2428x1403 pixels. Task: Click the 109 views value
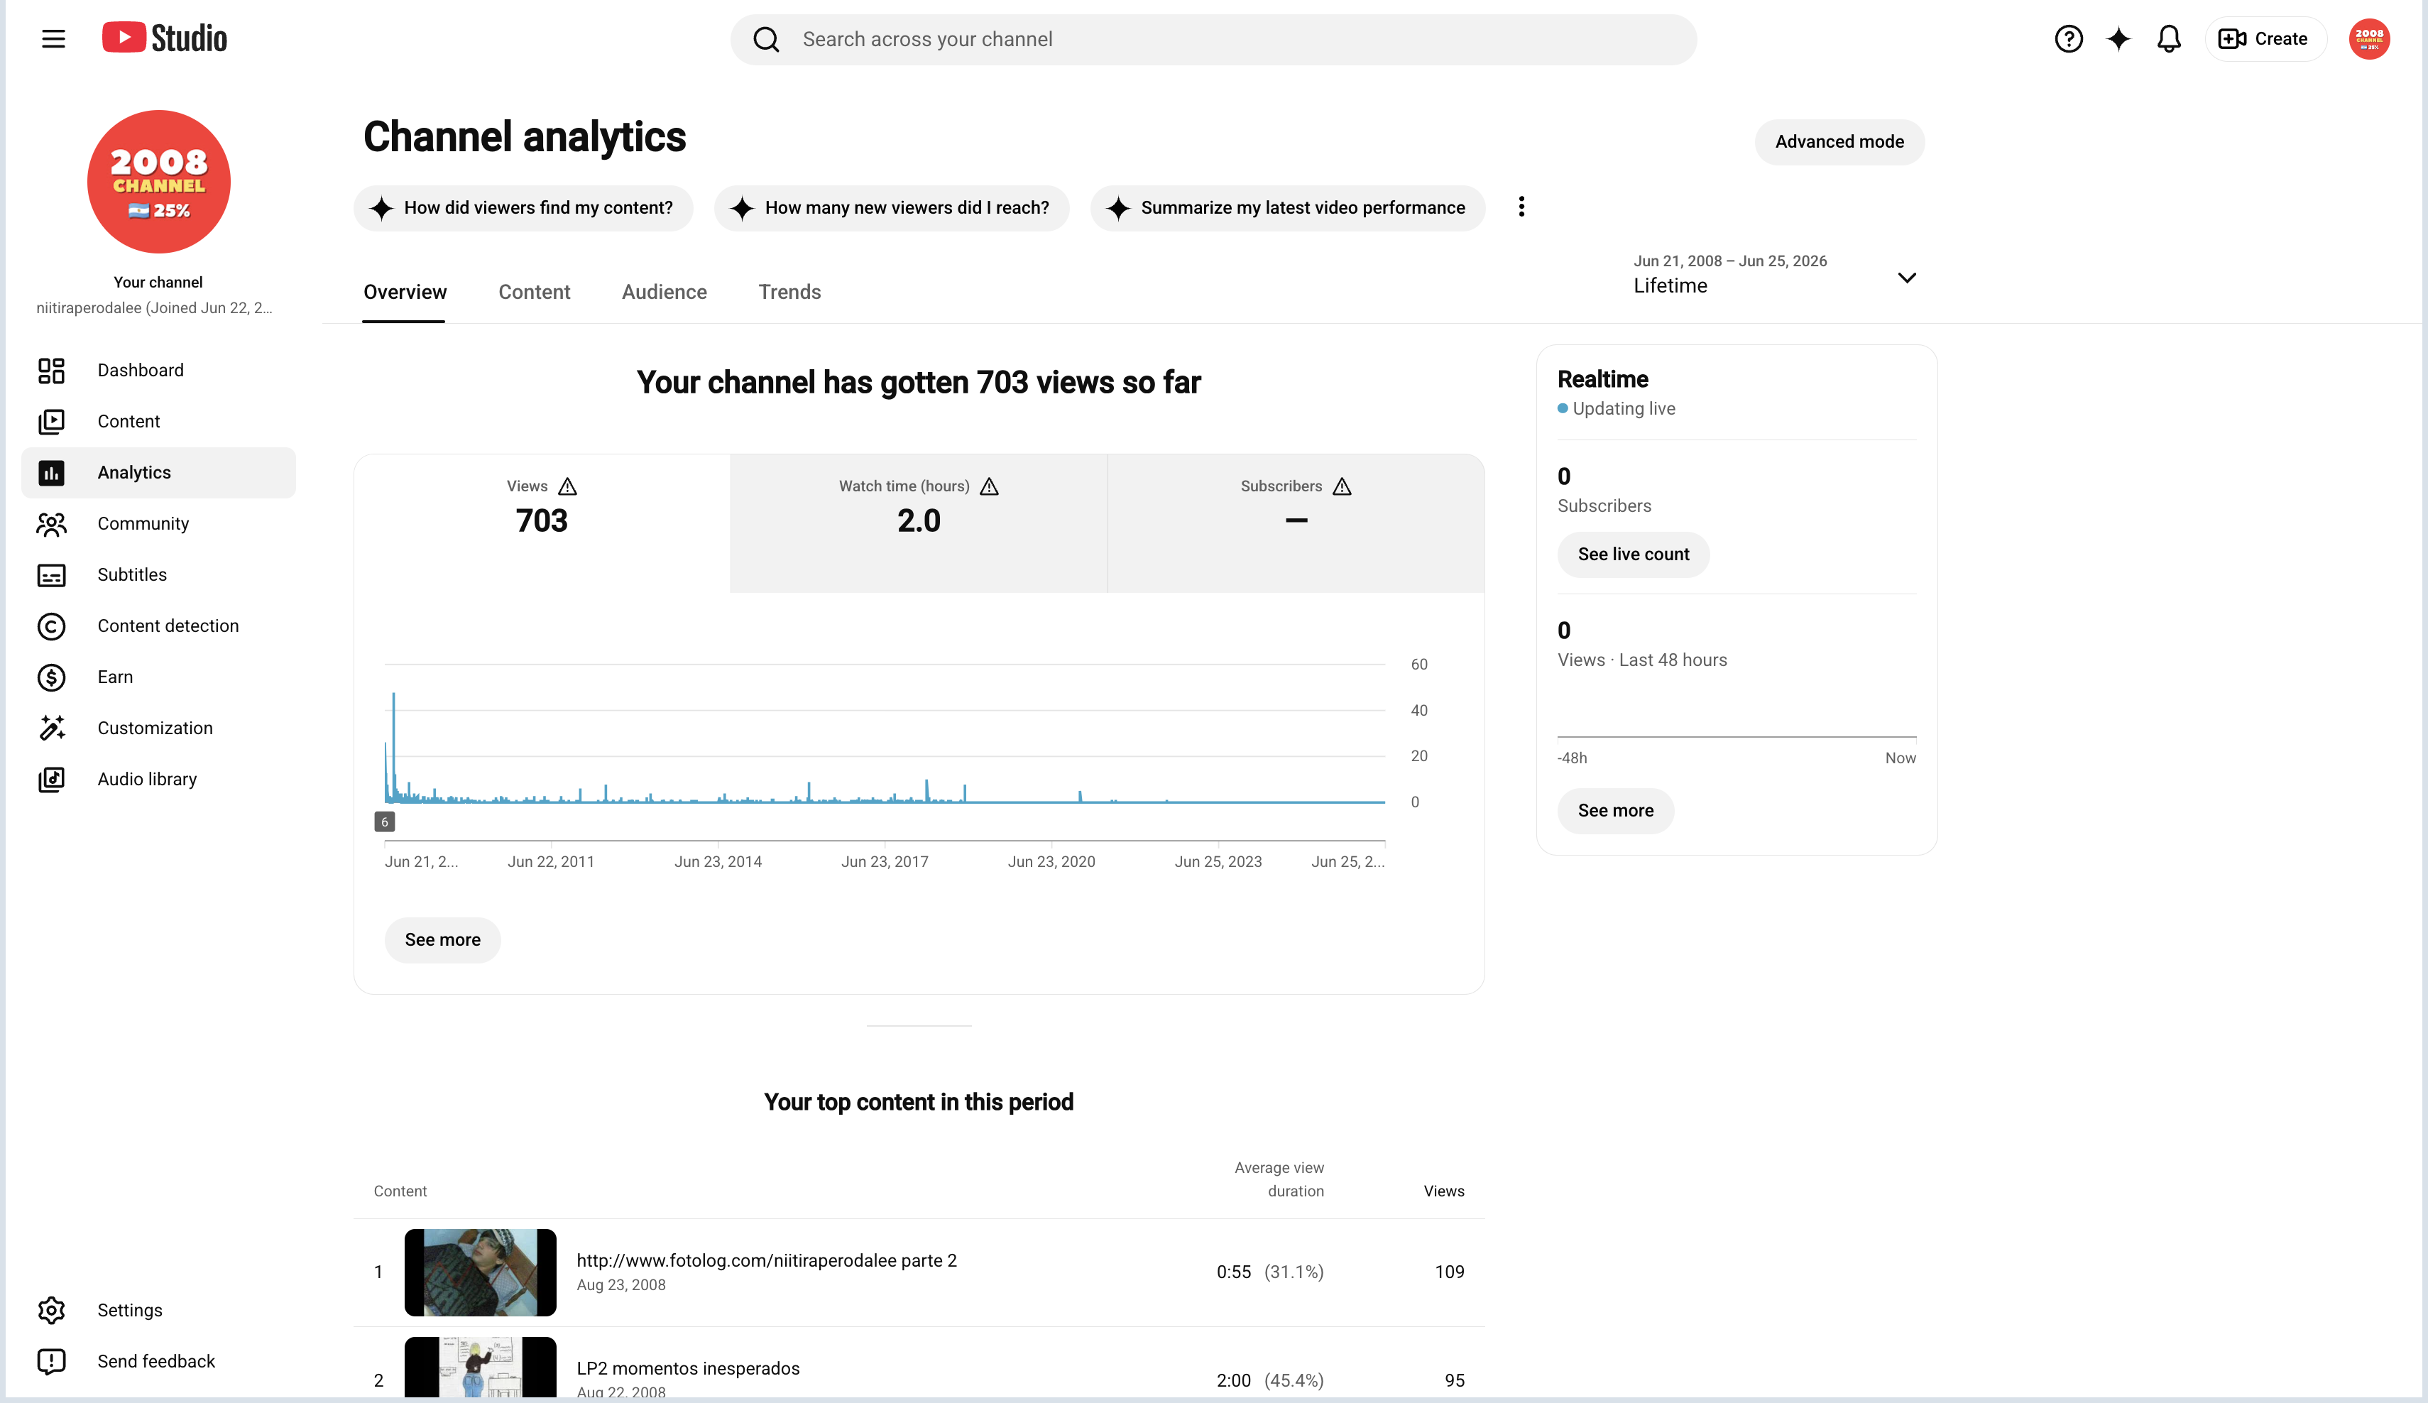1450,1272
